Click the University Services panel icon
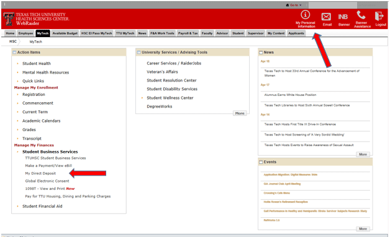390x237 pixels. [139, 53]
